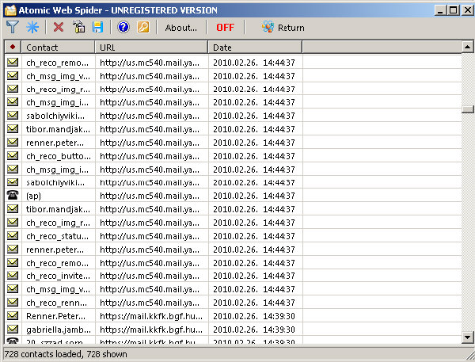
Task: Click envelope icon of ch_reco_invite... row
Action: click(13, 276)
